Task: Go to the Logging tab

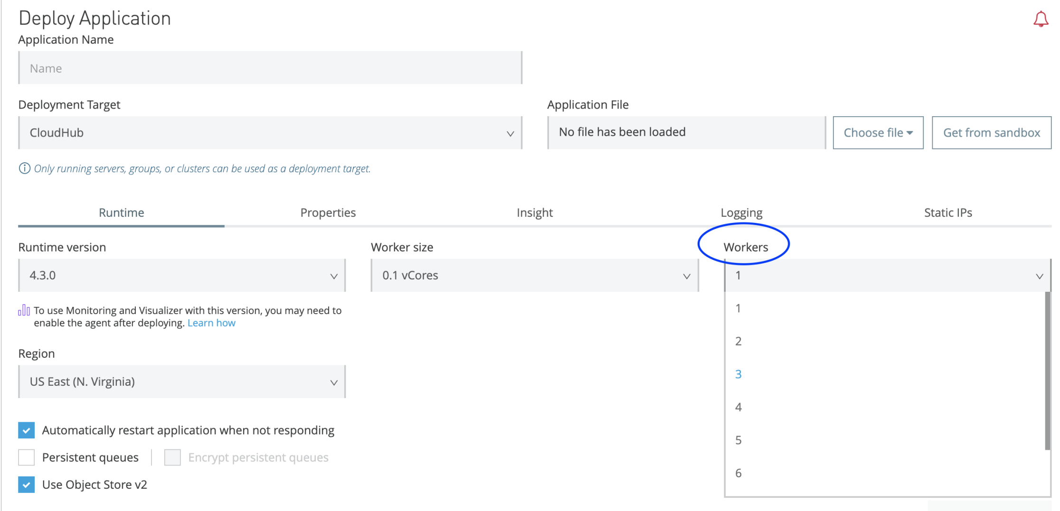Action: [741, 213]
